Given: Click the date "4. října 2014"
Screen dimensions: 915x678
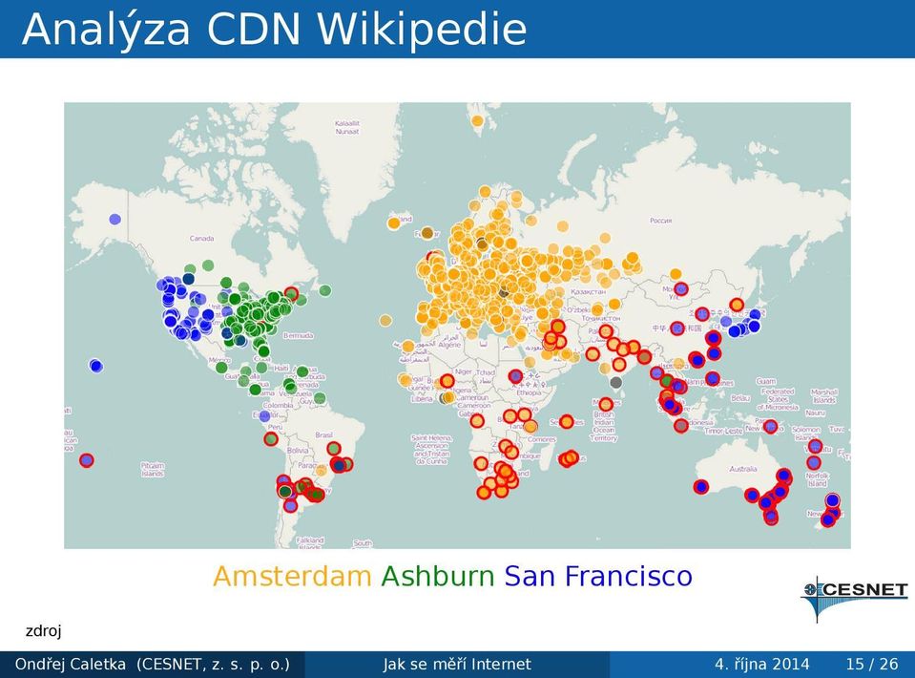Looking at the screenshot, I should [x=762, y=664].
